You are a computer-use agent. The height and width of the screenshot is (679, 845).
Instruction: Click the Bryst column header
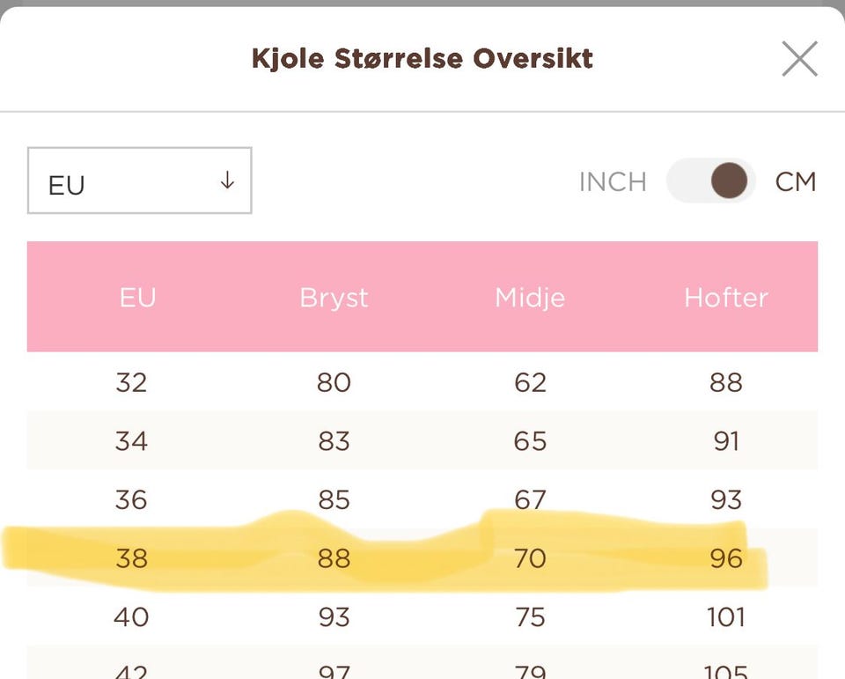[x=334, y=298]
